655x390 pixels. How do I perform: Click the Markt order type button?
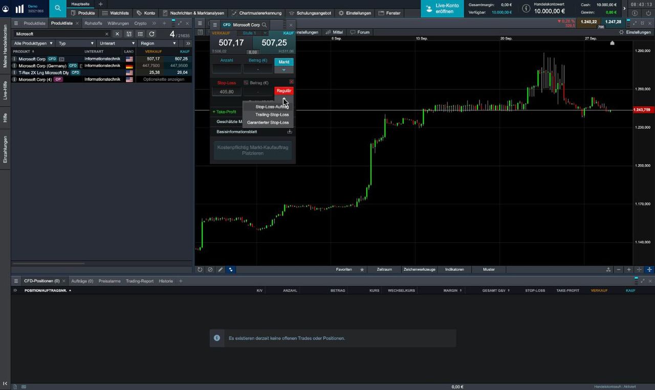tap(284, 62)
